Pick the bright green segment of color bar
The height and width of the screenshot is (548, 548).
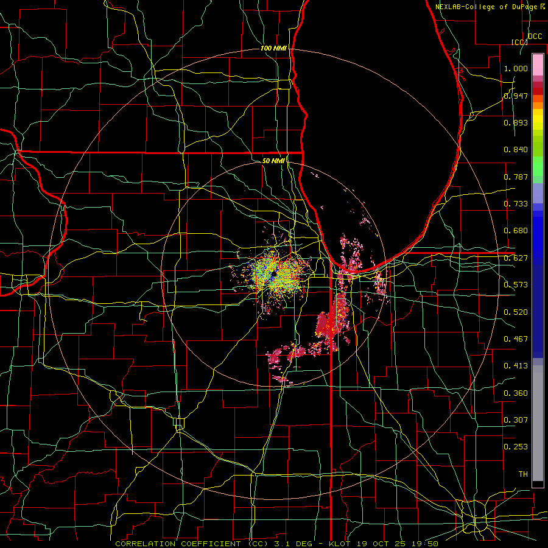538,166
